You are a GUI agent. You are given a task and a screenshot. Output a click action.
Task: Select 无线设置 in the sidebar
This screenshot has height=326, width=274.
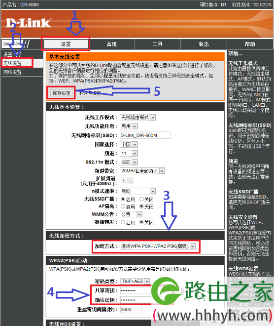pyautogui.click(x=12, y=63)
